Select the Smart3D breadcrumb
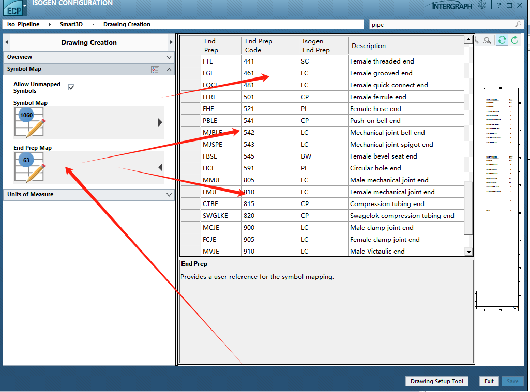The image size is (530, 392). coord(71,24)
